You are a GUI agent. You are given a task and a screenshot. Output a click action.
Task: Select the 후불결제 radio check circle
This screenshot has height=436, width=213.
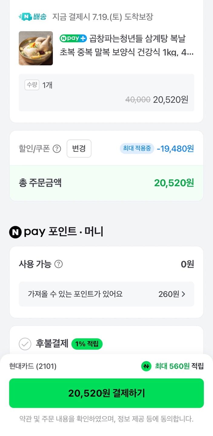tap(25, 344)
